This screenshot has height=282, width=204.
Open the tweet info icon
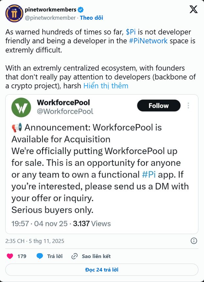pos(194,241)
